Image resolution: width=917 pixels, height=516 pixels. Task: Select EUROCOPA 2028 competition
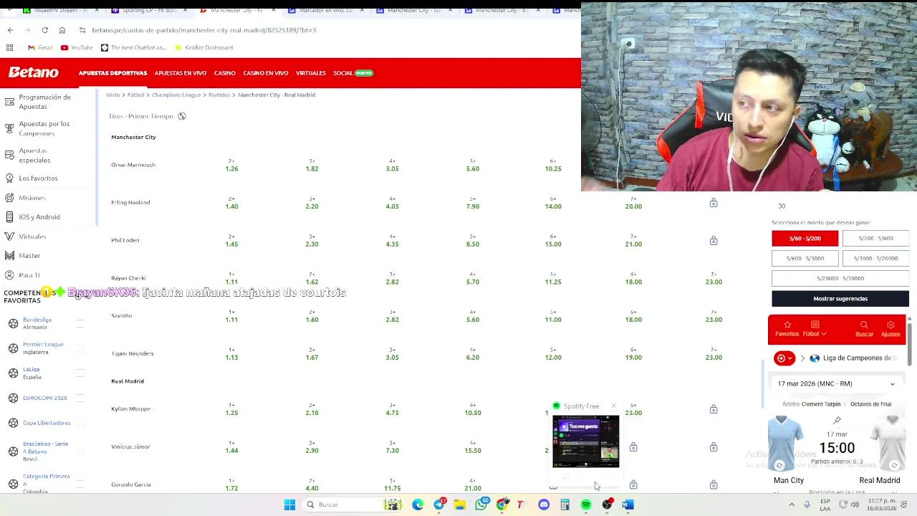[44, 398]
